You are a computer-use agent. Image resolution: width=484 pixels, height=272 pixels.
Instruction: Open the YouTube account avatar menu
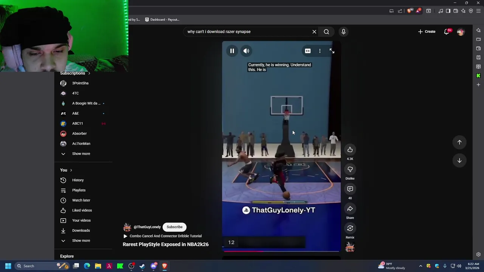point(461,32)
